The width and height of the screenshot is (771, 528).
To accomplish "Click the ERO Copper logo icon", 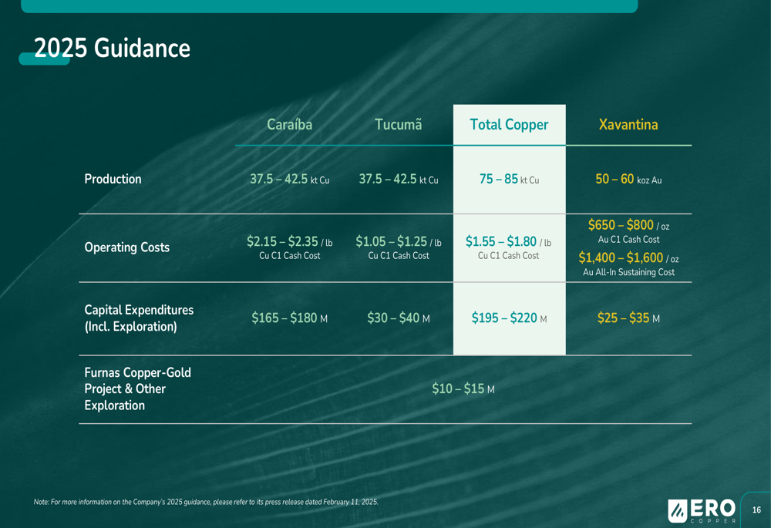I will (x=677, y=510).
